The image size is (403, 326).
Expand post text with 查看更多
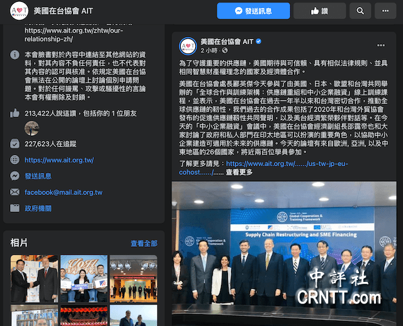[239, 172]
